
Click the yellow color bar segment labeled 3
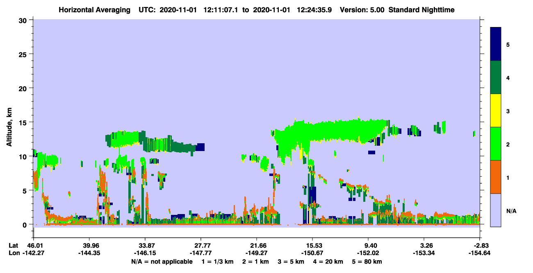496,111
